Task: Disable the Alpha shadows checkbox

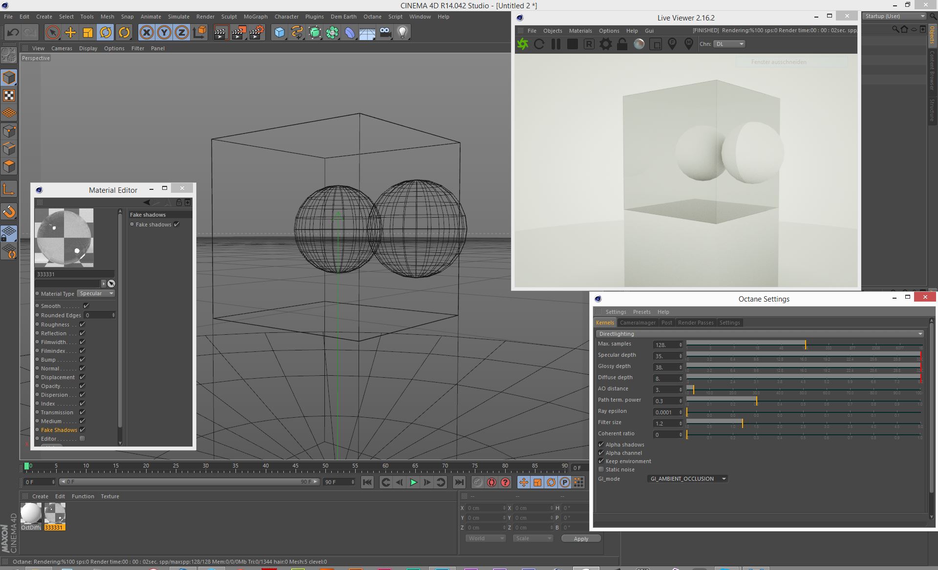Action: [601, 445]
